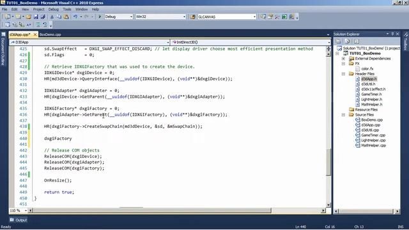Open the File menu

click(x=4, y=9)
